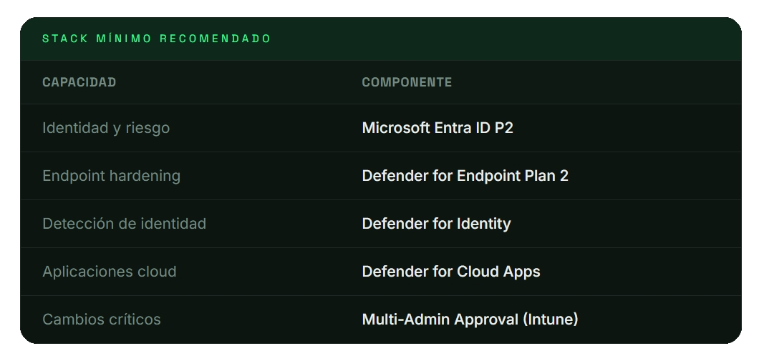The image size is (759, 361).
Task: Click the 'Multi-Admin Approval (Intune)' component
Action: pos(470,320)
